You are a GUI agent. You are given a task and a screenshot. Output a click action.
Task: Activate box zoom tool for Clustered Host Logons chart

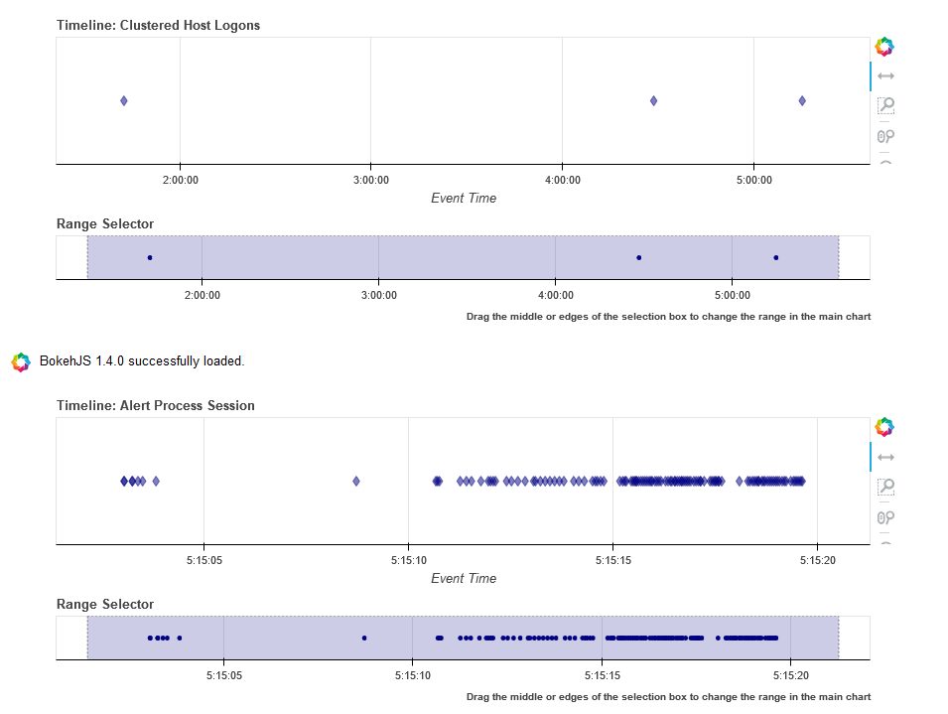coord(885,106)
